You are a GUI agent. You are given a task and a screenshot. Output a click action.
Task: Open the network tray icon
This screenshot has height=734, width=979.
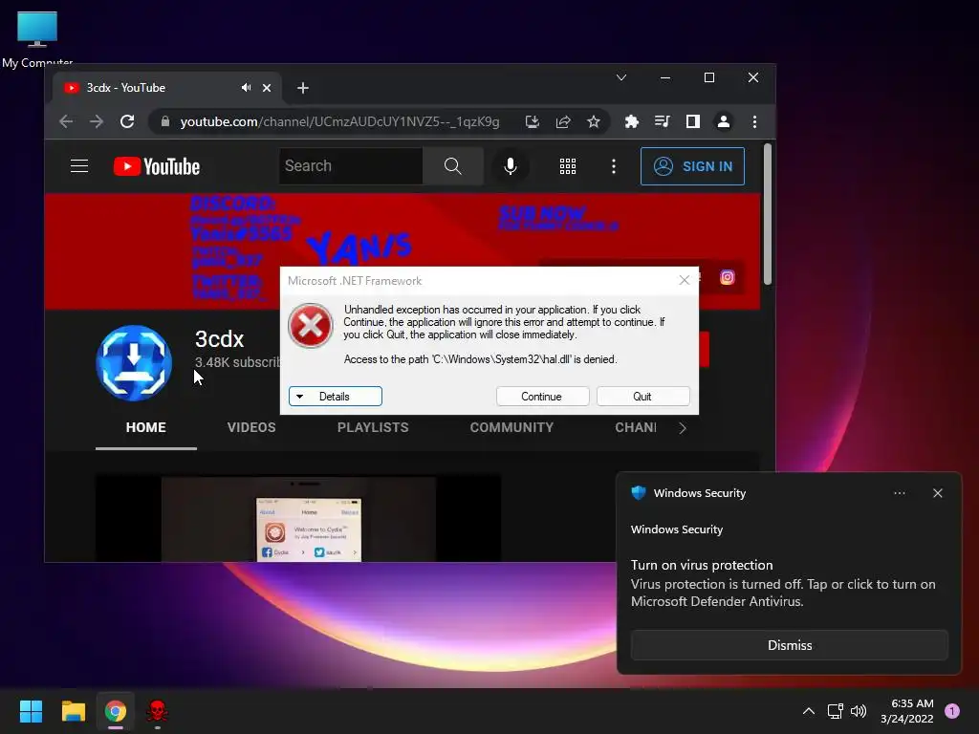coord(835,711)
